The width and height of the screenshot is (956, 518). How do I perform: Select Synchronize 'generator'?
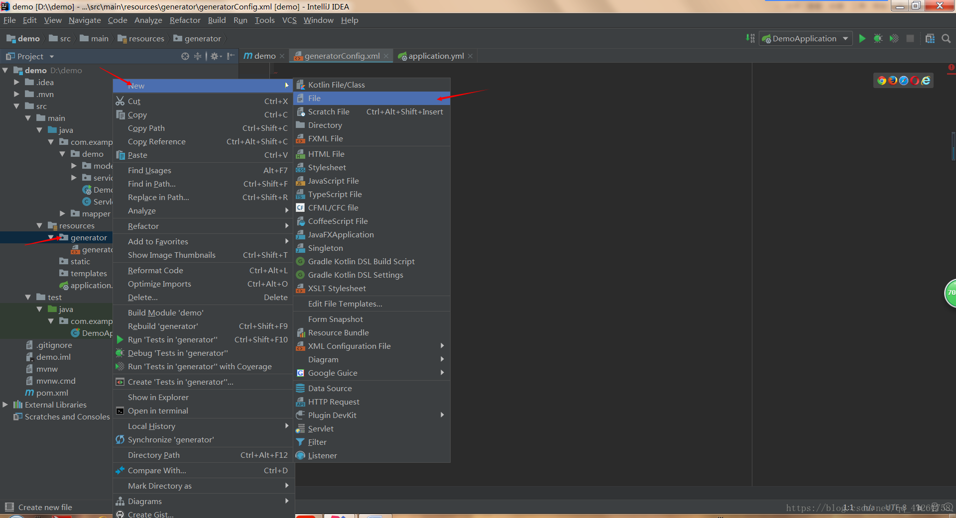click(204, 439)
